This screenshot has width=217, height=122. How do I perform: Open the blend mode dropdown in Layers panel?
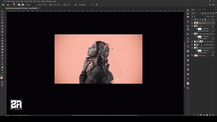(198, 17)
